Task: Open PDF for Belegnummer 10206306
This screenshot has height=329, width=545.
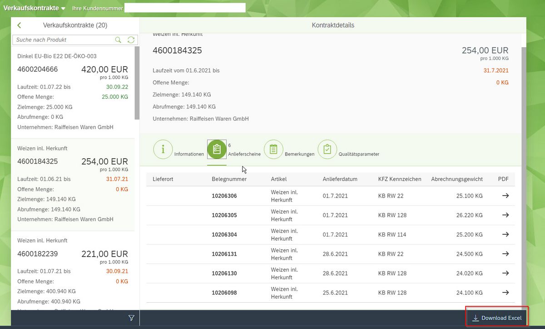Action: [505, 196]
